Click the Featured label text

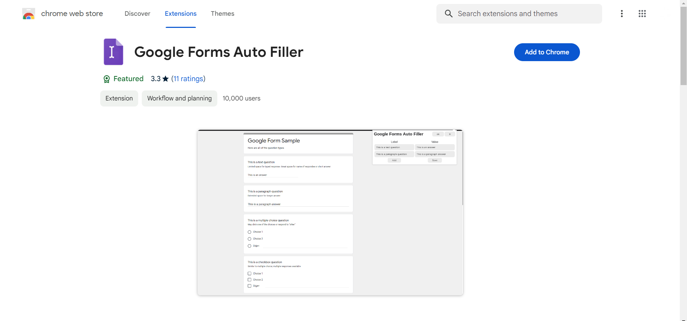click(x=129, y=79)
